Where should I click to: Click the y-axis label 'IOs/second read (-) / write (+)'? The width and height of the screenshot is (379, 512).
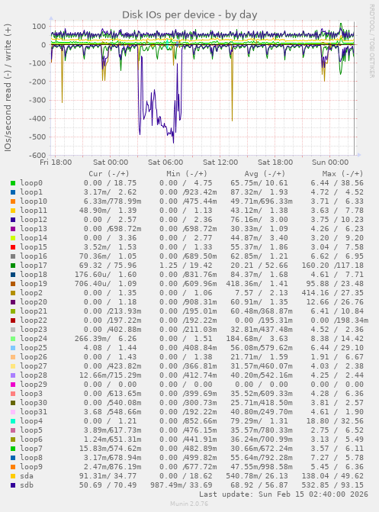pos(8,88)
